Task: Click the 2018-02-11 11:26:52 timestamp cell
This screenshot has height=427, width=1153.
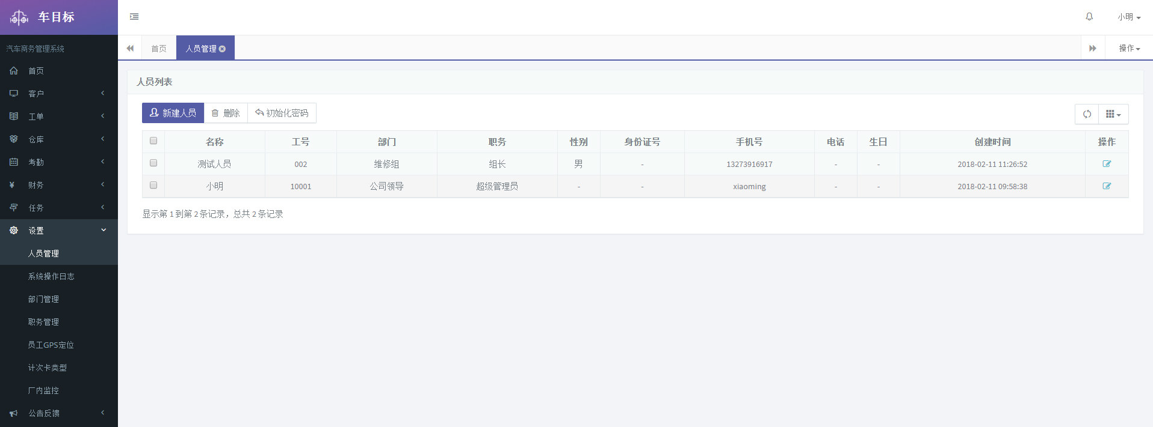Action: pyautogui.click(x=992, y=164)
